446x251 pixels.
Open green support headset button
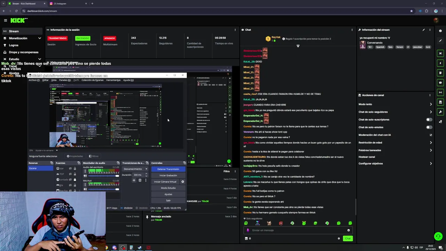(438, 236)
